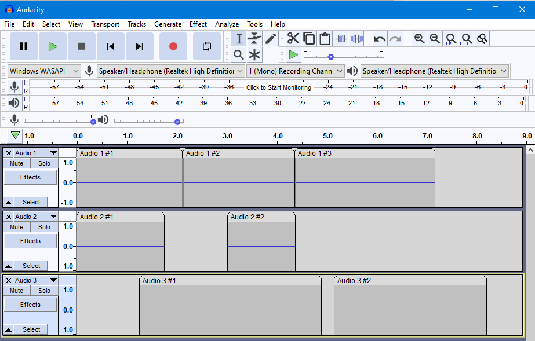This screenshot has height=341, width=535.
Task: Trim audio outside selection icon
Action: (x=341, y=38)
